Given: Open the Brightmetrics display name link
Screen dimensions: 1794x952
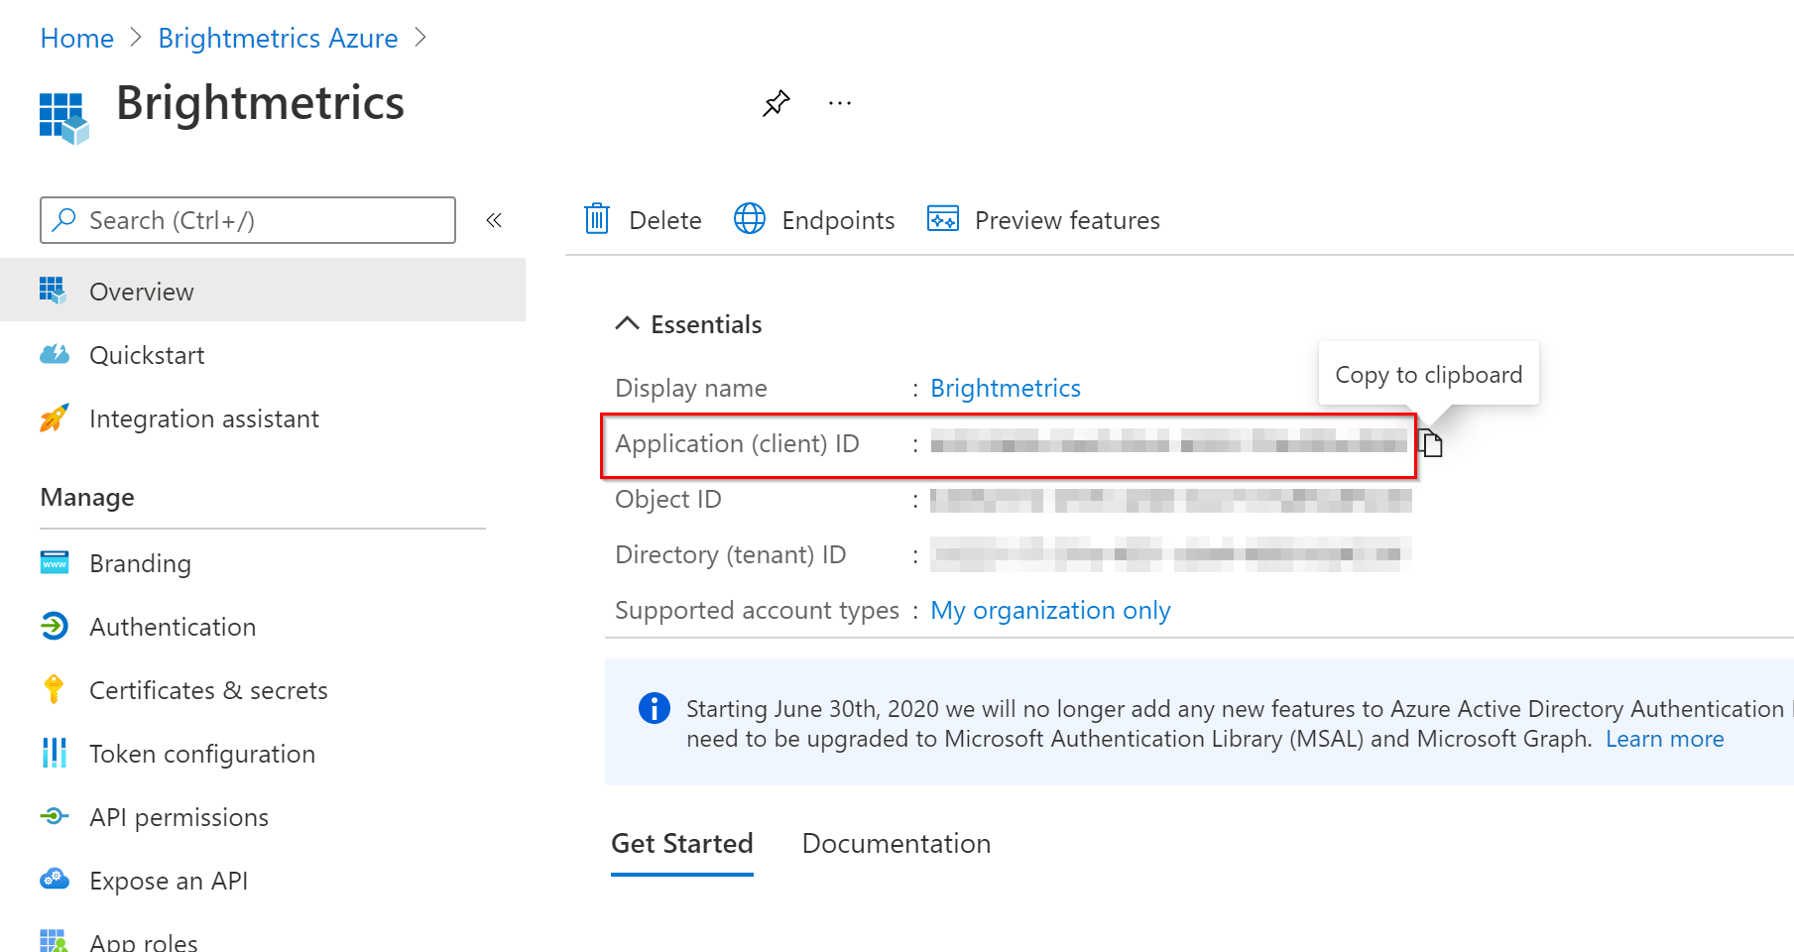Looking at the screenshot, I should (x=1006, y=388).
